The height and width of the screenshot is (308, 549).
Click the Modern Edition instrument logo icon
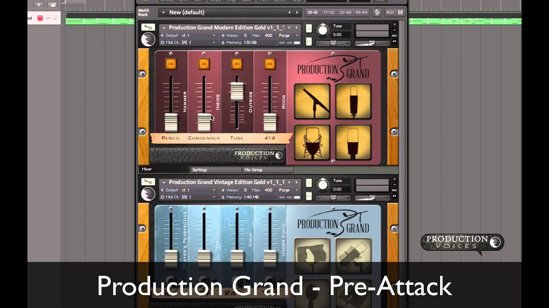coord(148,39)
